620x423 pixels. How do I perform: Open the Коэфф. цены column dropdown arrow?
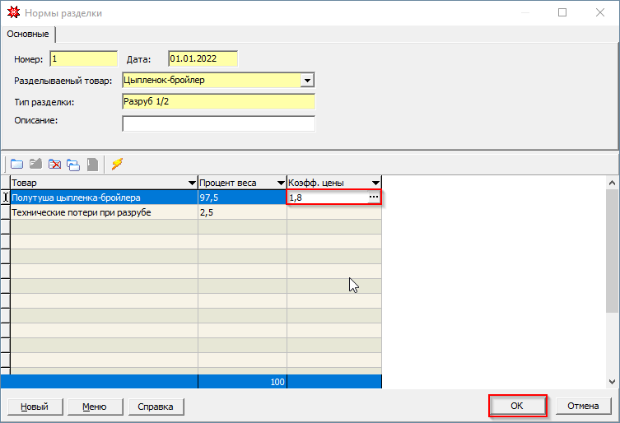click(375, 183)
